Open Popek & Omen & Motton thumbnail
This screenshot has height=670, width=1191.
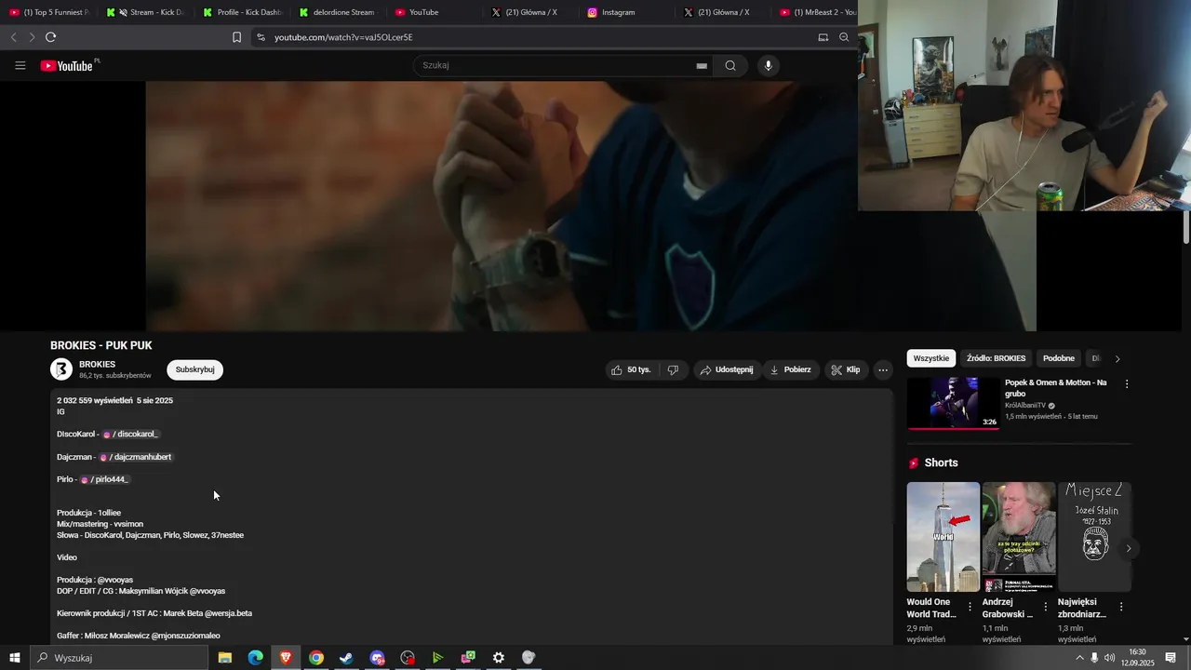point(953,403)
